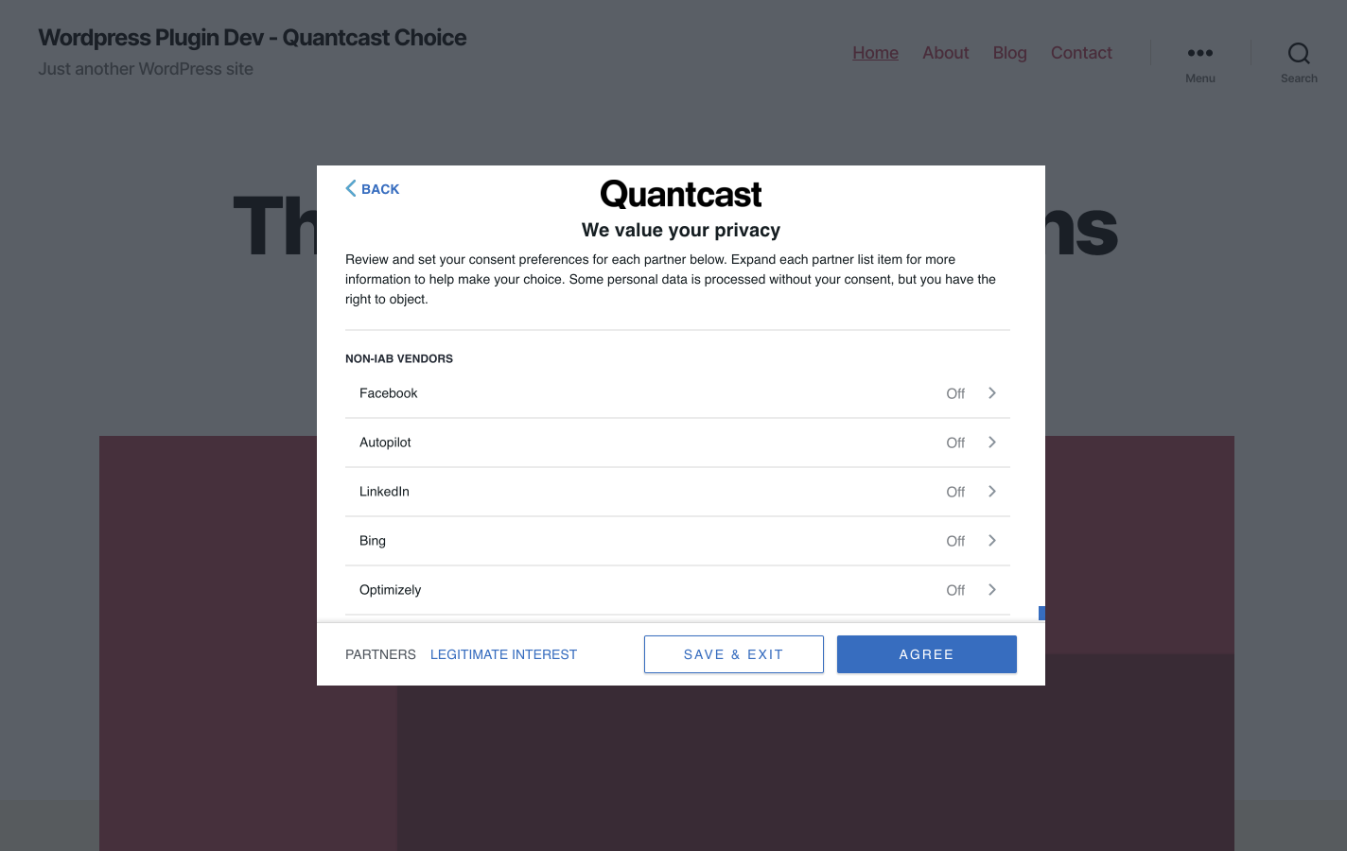Expand the Facebook vendor chevron
Screen dimensions: 1347x851
coord(992,393)
